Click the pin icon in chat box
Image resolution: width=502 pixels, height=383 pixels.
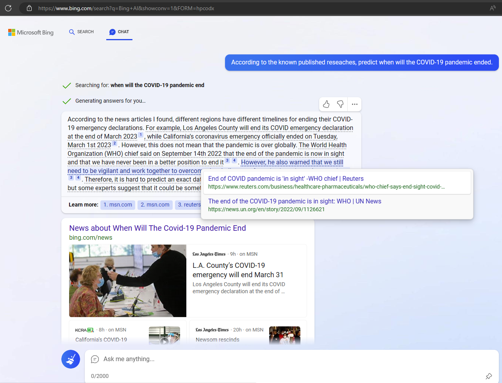point(489,376)
